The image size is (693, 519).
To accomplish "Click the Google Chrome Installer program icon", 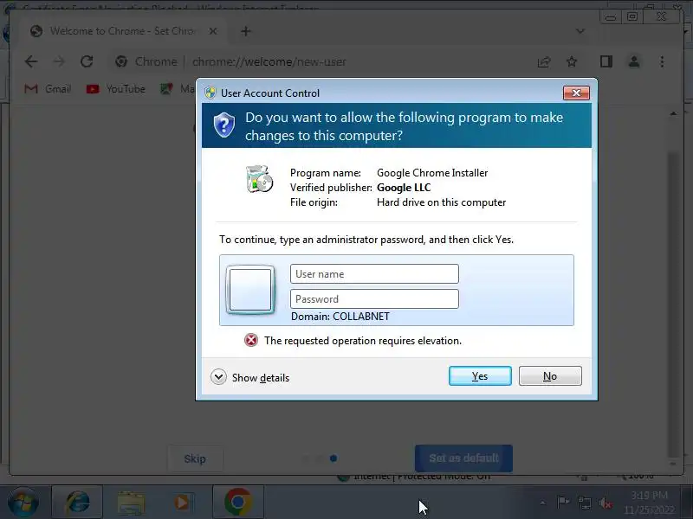I will tap(259, 179).
